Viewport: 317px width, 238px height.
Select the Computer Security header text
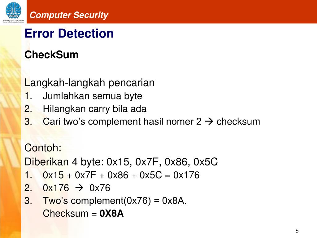(x=69, y=15)
